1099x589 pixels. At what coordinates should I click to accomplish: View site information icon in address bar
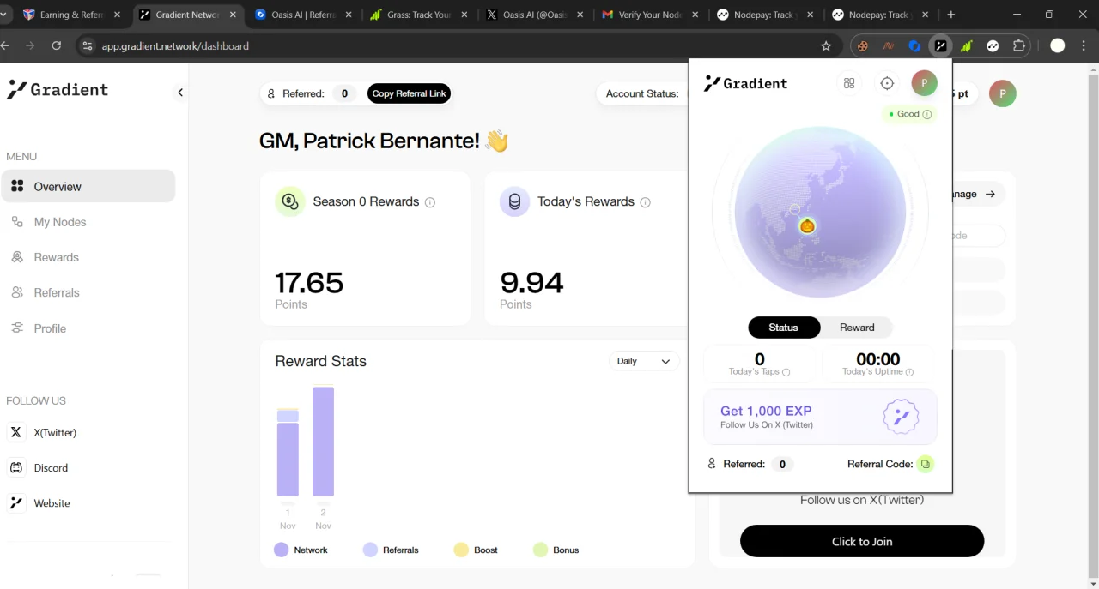coord(87,46)
